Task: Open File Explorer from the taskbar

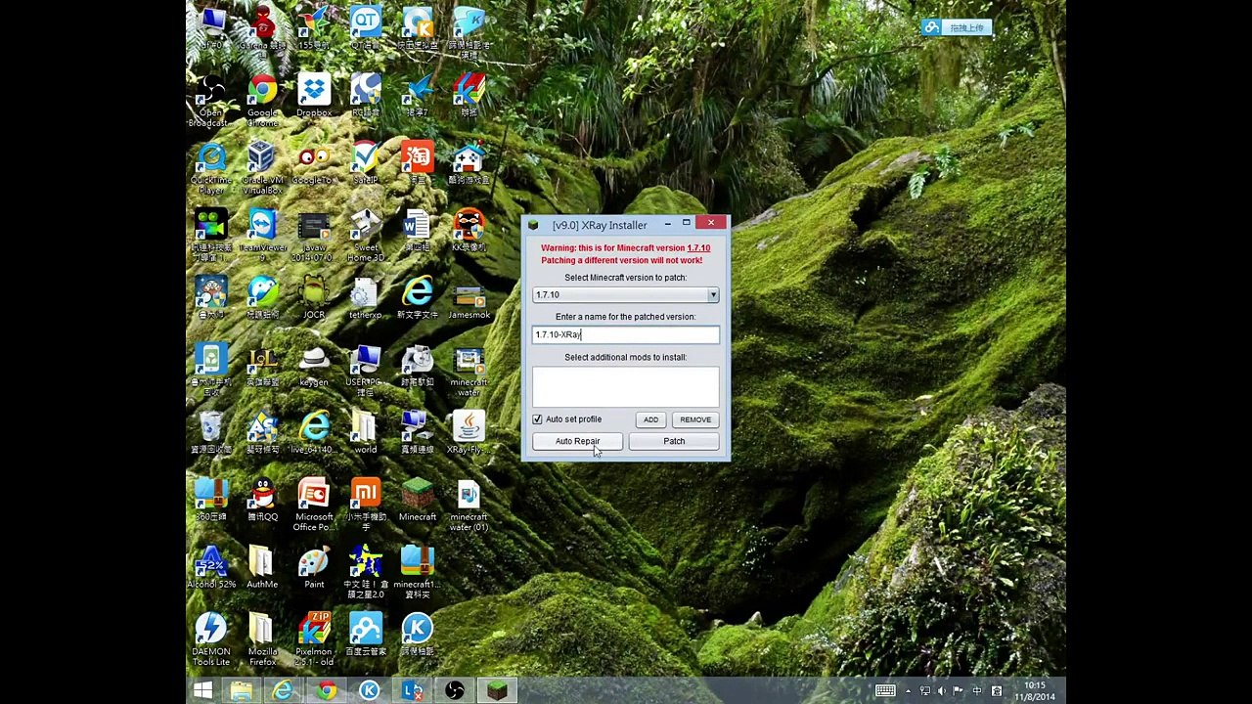Action: (x=241, y=691)
